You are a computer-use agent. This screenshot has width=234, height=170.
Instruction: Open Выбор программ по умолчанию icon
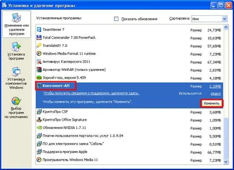[16, 101]
